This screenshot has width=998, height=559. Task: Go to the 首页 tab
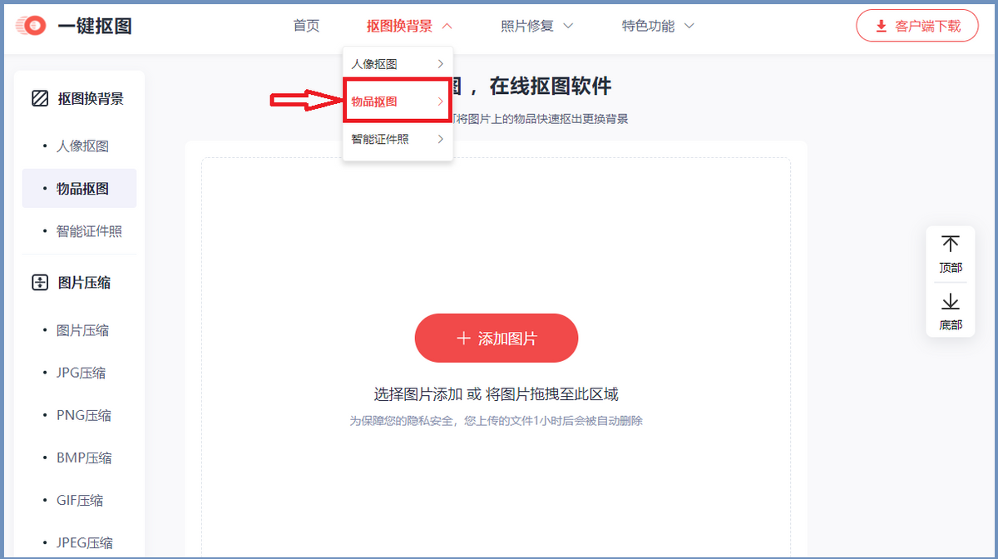pos(306,26)
